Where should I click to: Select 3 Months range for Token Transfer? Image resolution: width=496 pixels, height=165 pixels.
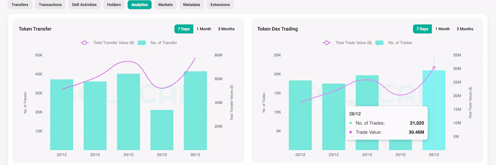[x=226, y=29]
